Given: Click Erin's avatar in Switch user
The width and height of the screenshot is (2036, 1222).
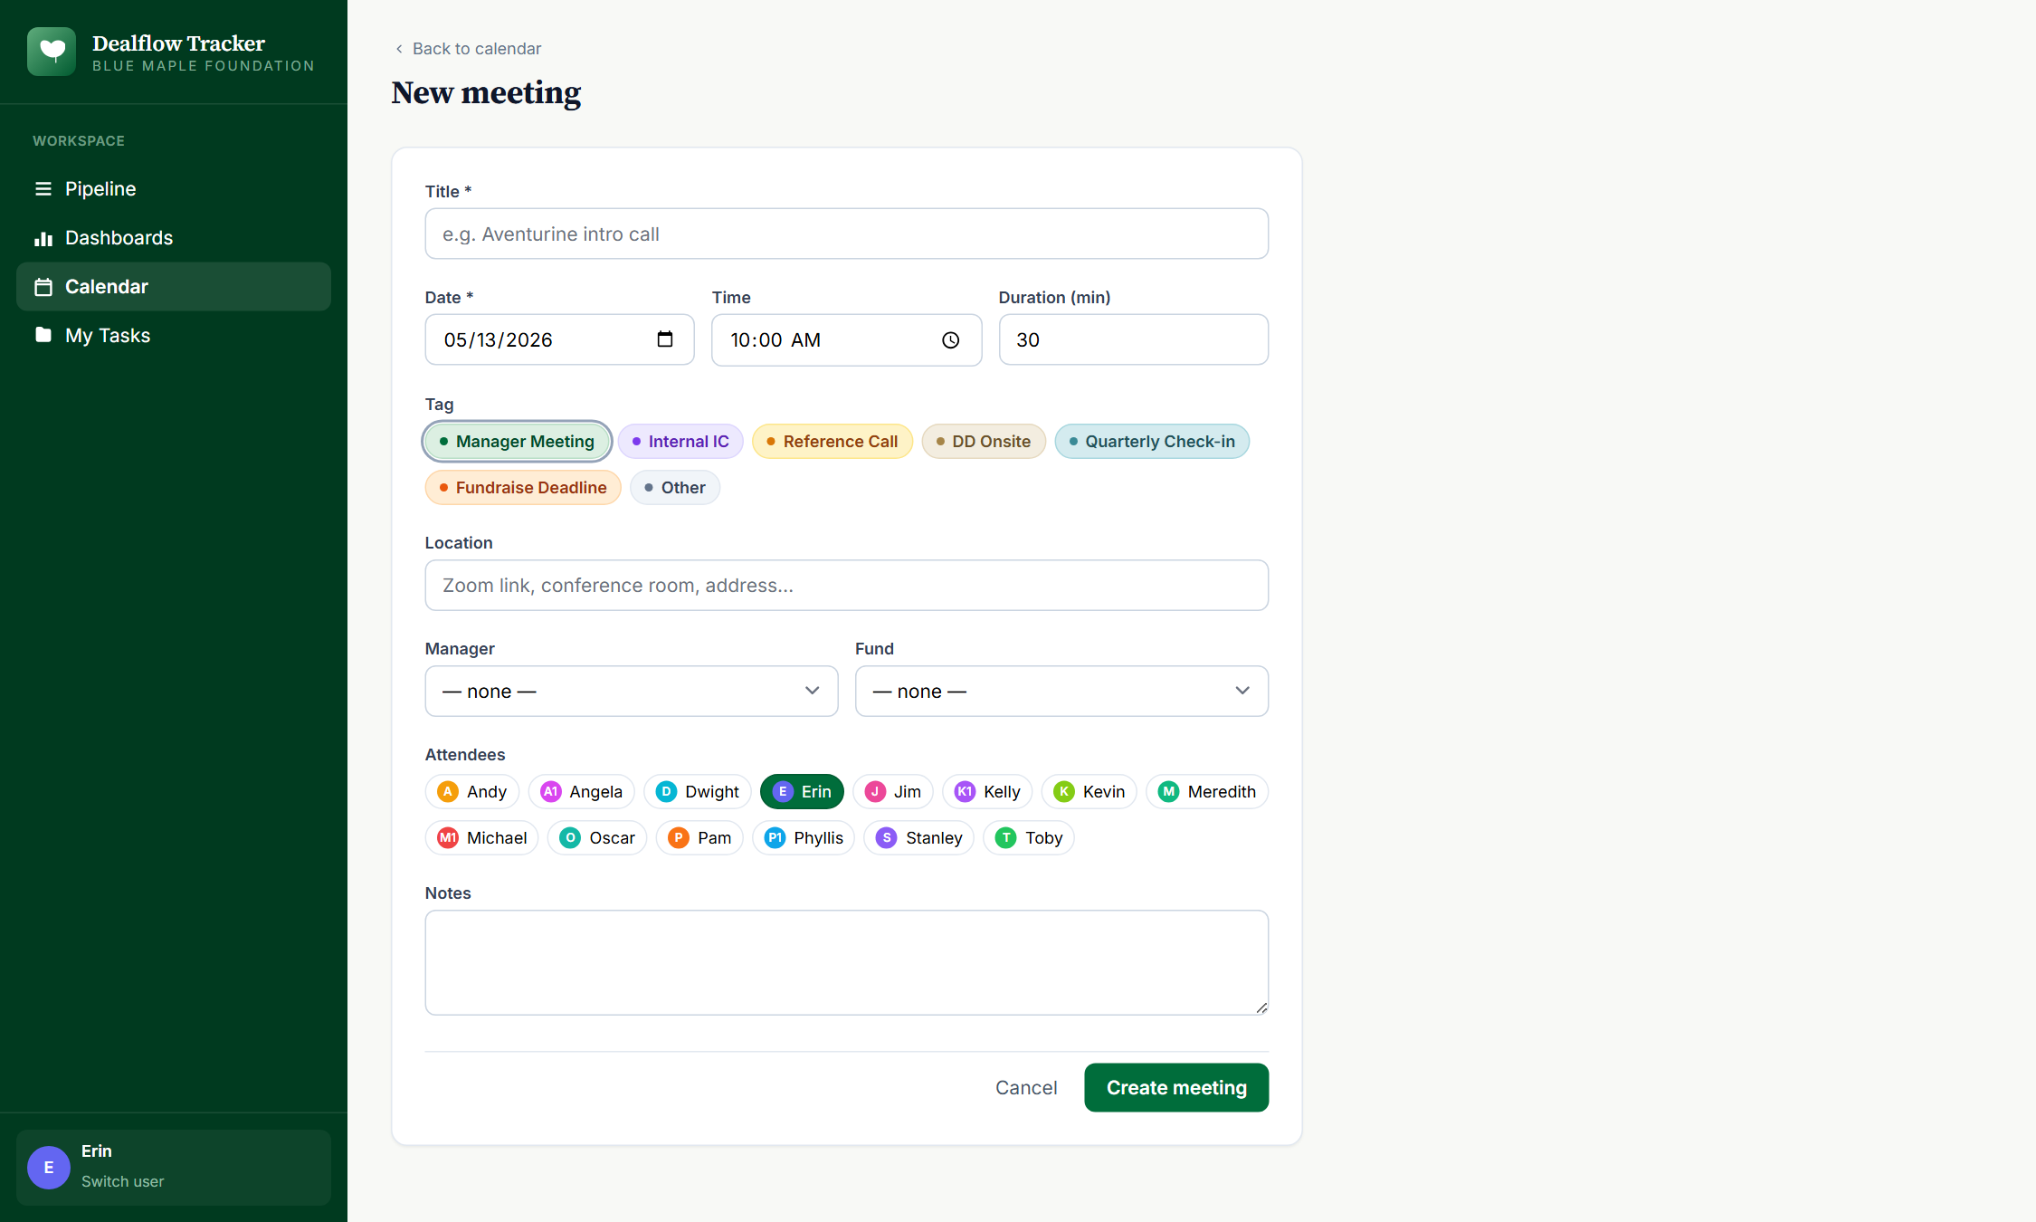Looking at the screenshot, I should pyautogui.click(x=49, y=1167).
